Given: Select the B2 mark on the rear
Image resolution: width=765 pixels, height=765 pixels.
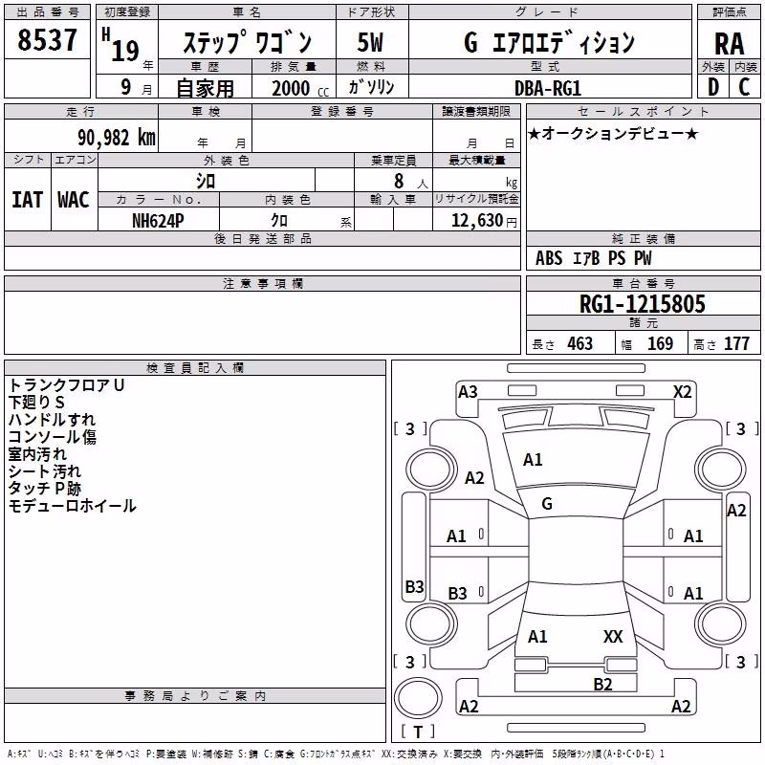Looking at the screenshot, I should click(602, 685).
